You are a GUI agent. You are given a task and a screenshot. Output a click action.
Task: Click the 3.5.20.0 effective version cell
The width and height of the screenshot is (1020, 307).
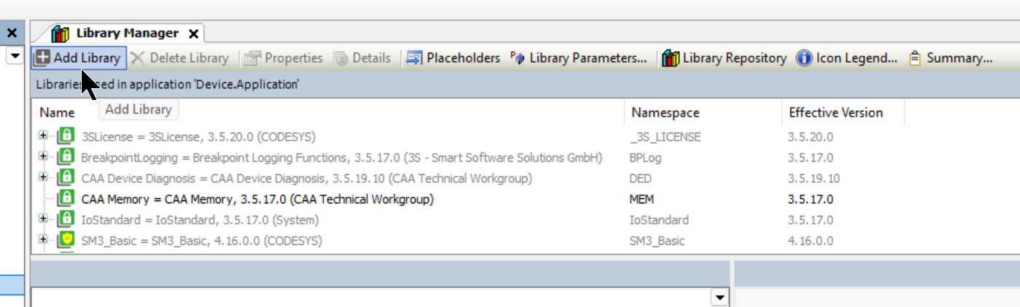(x=810, y=136)
